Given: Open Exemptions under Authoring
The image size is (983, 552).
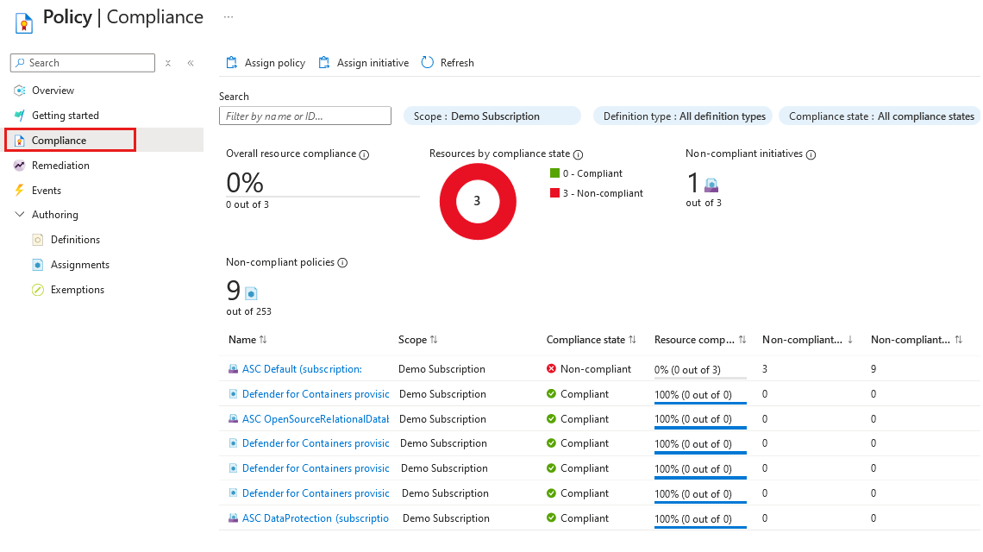Looking at the screenshot, I should point(77,290).
